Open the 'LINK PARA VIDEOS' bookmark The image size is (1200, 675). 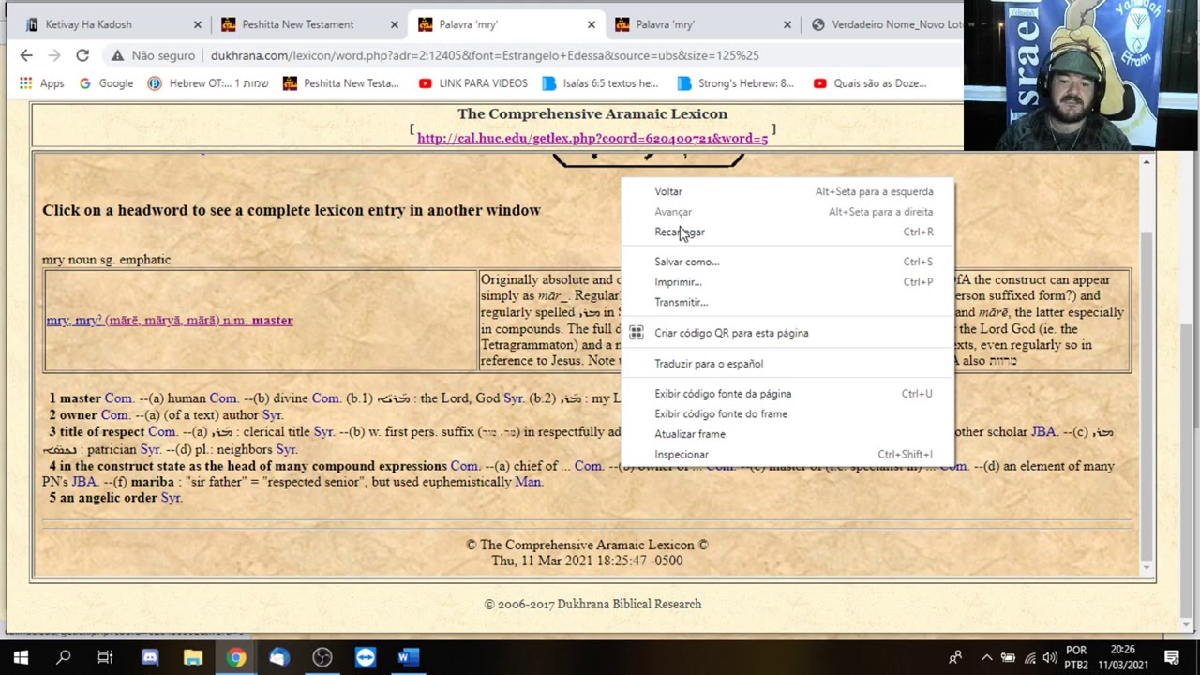(473, 83)
